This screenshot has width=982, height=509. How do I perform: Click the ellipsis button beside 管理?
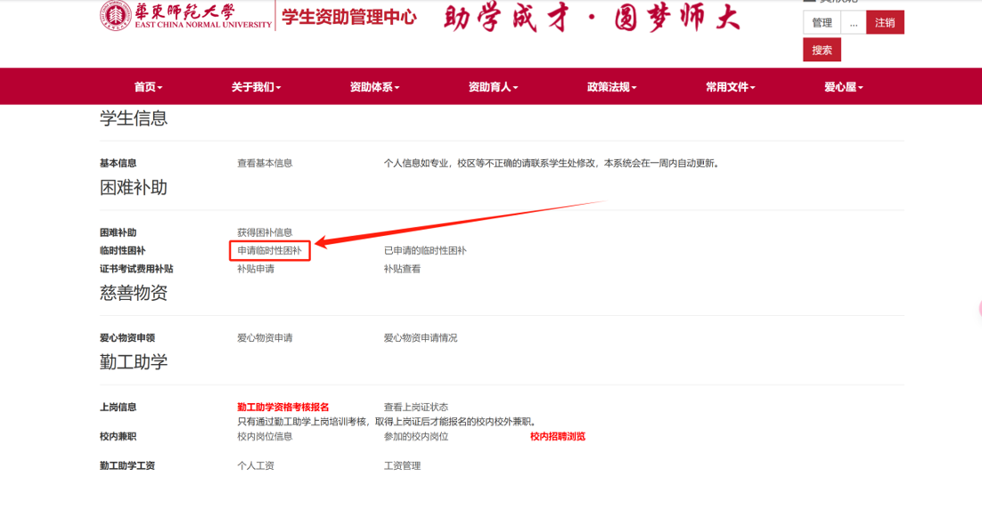(x=854, y=23)
